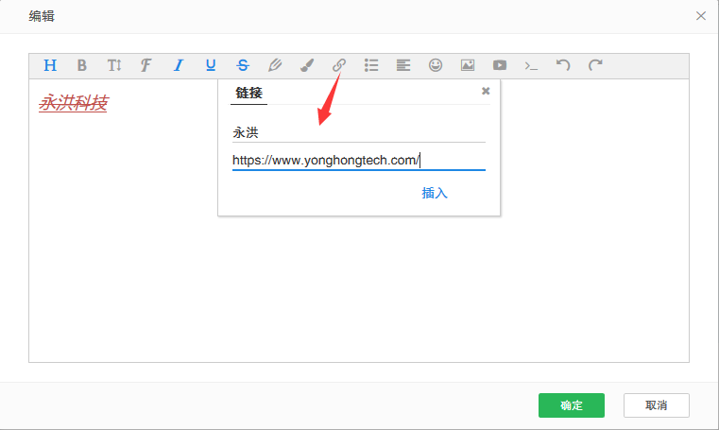Open the background color brush tool
Viewport: 719px width, 430px height.
click(307, 65)
